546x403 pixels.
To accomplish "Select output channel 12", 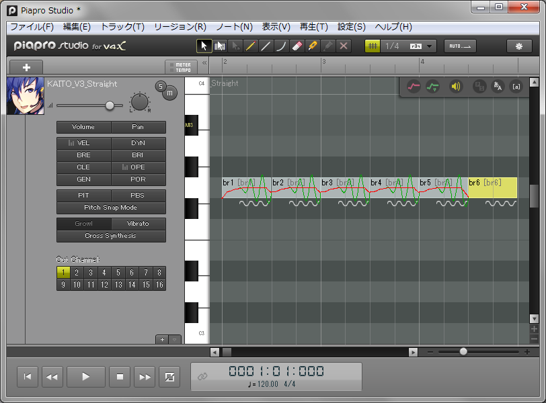I will [104, 285].
